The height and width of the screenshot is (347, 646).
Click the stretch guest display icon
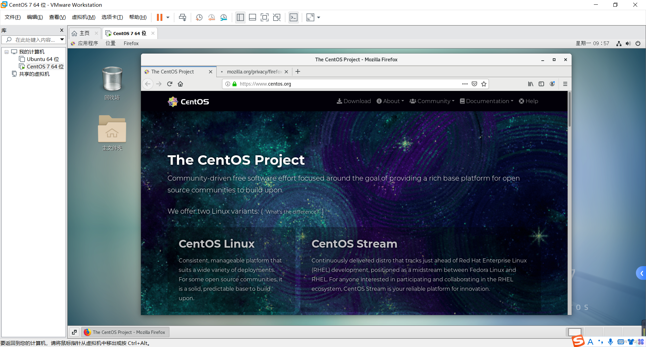[310, 18]
